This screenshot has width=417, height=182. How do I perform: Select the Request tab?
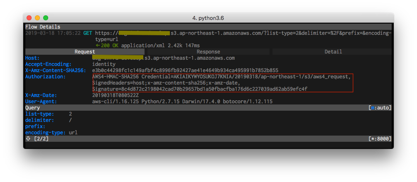click(x=85, y=52)
